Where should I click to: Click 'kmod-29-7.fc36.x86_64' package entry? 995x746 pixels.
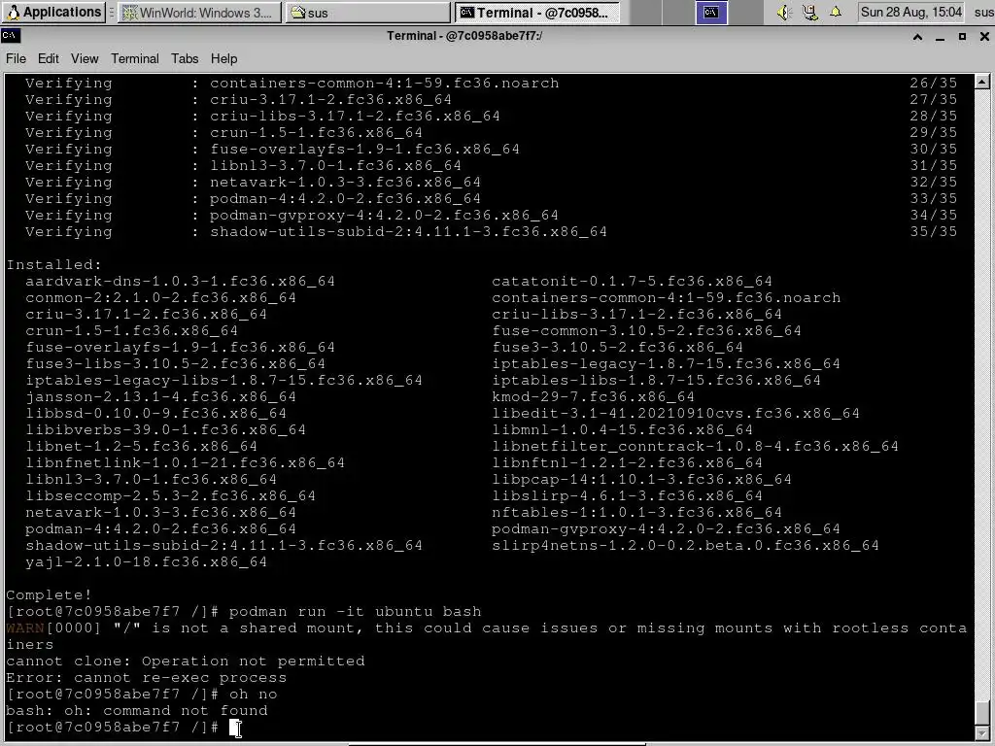pyautogui.click(x=594, y=397)
